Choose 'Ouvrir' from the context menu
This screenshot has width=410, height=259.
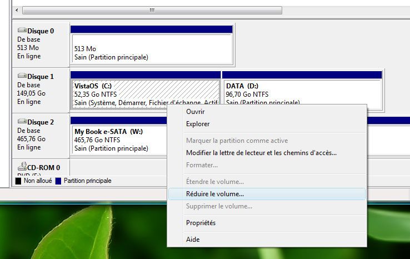(x=196, y=111)
